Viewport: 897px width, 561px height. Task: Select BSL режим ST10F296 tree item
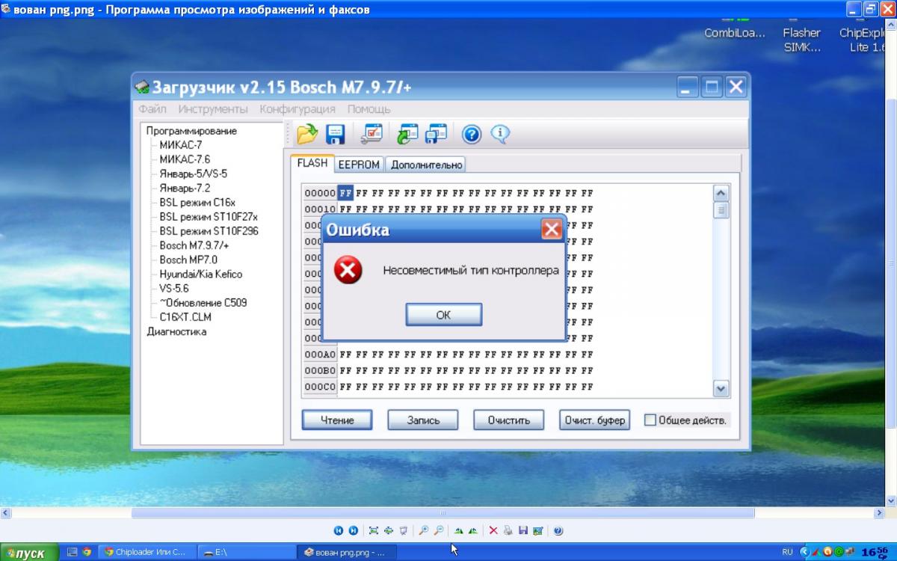coord(209,231)
